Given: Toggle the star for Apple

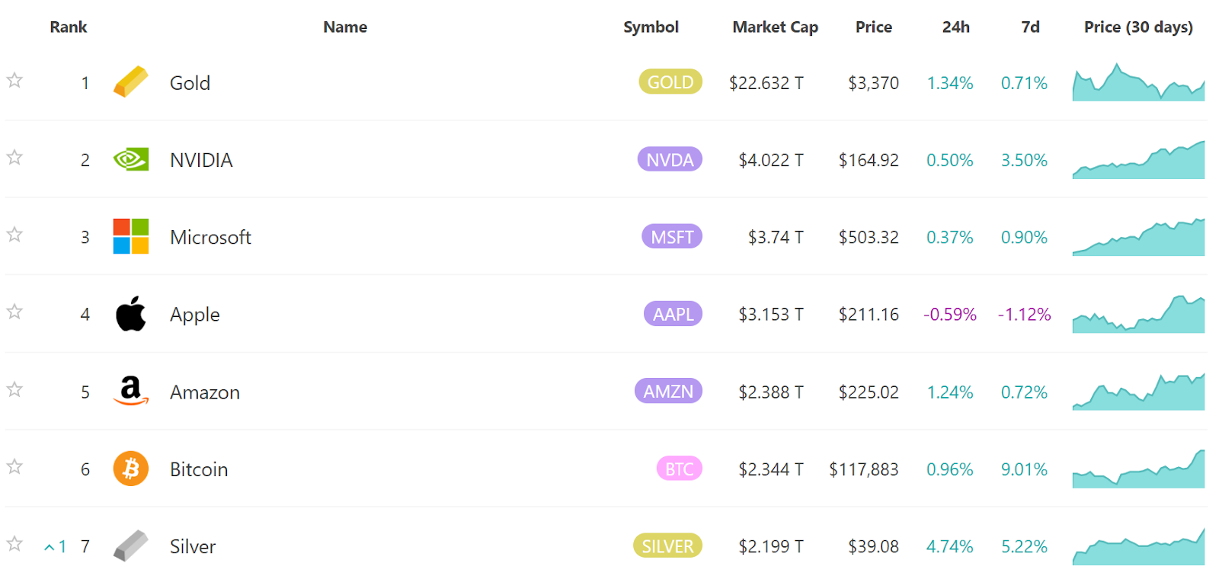Looking at the screenshot, I should [x=14, y=312].
